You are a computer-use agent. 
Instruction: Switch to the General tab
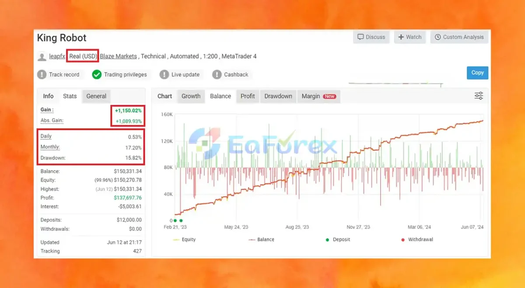point(96,96)
